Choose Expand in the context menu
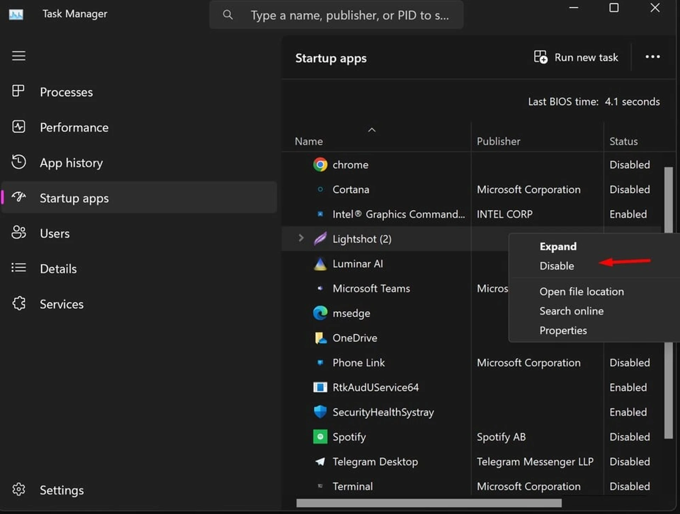The width and height of the screenshot is (680, 514). (558, 247)
